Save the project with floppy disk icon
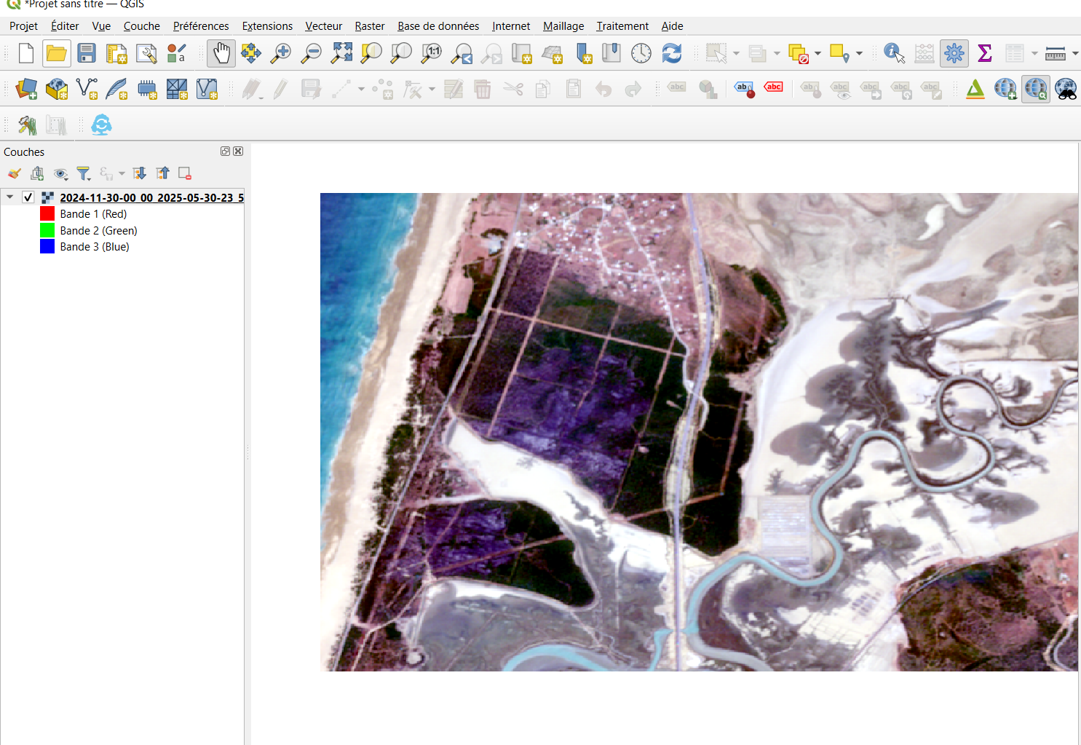The image size is (1081, 745). (x=87, y=53)
